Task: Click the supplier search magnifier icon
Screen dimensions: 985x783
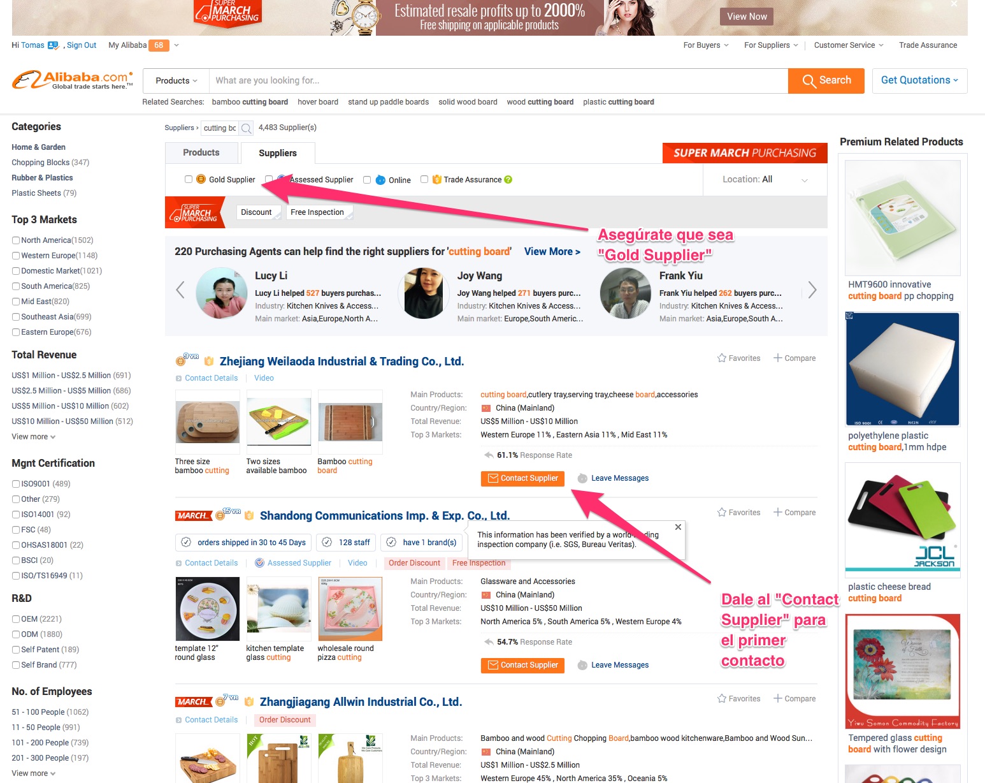Action: 247,128
